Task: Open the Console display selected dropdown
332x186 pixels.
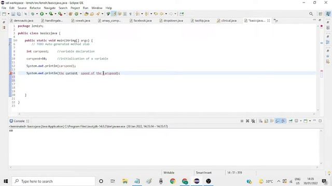Action: coord(301,121)
